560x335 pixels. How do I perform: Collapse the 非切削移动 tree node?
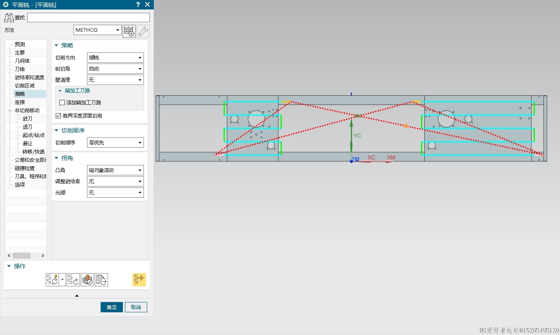[9, 111]
